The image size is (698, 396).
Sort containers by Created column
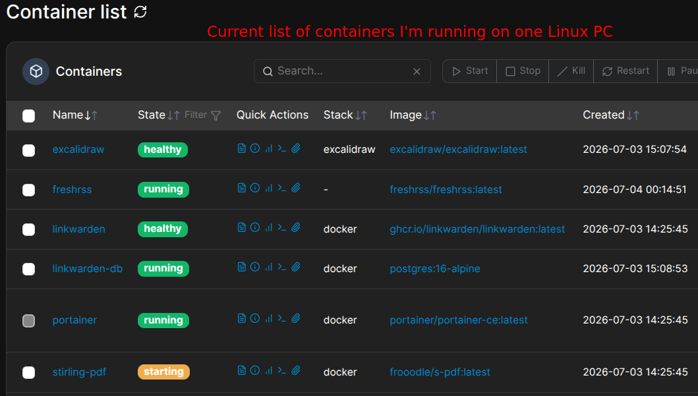pos(611,115)
